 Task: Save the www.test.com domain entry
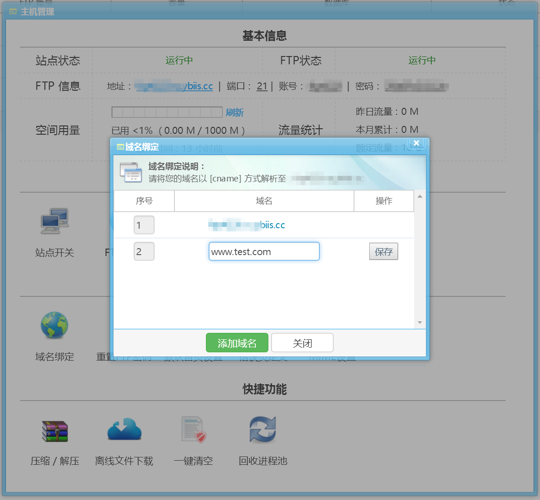383,252
